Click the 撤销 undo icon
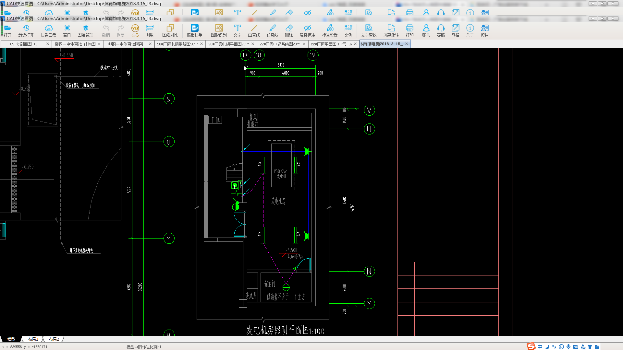Image resolution: width=623 pixels, height=350 pixels. point(106,31)
